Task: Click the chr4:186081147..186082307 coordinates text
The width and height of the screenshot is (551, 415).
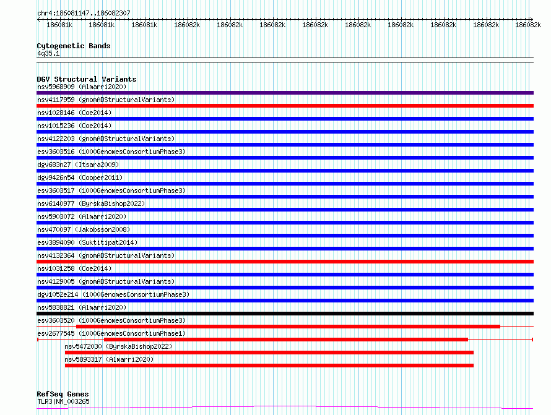Action: pyautogui.click(x=84, y=13)
